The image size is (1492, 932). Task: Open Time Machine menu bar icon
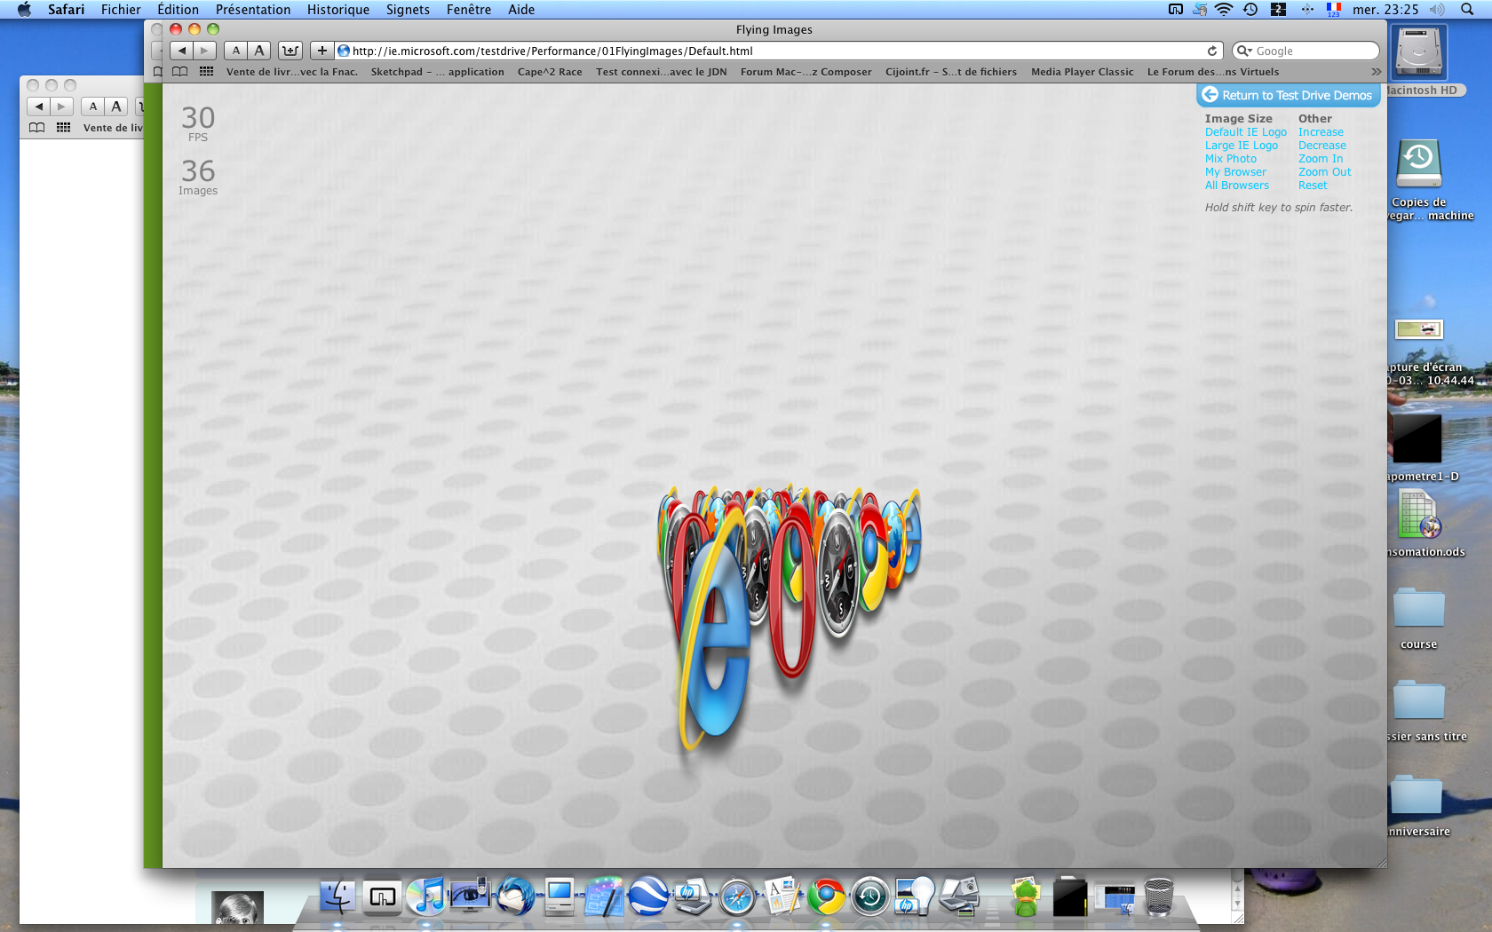1250,10
